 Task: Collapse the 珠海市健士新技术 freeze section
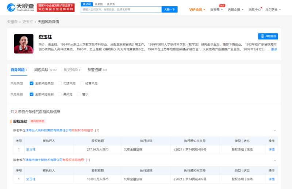click(275, 160)
